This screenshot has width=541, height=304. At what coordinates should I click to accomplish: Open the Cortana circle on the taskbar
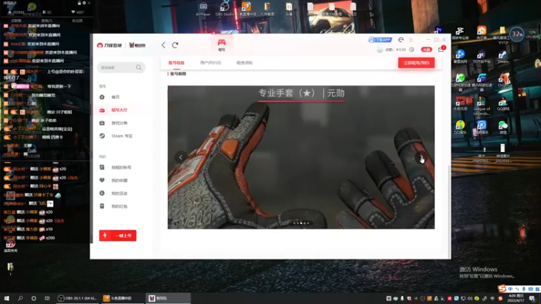point(33,298)
